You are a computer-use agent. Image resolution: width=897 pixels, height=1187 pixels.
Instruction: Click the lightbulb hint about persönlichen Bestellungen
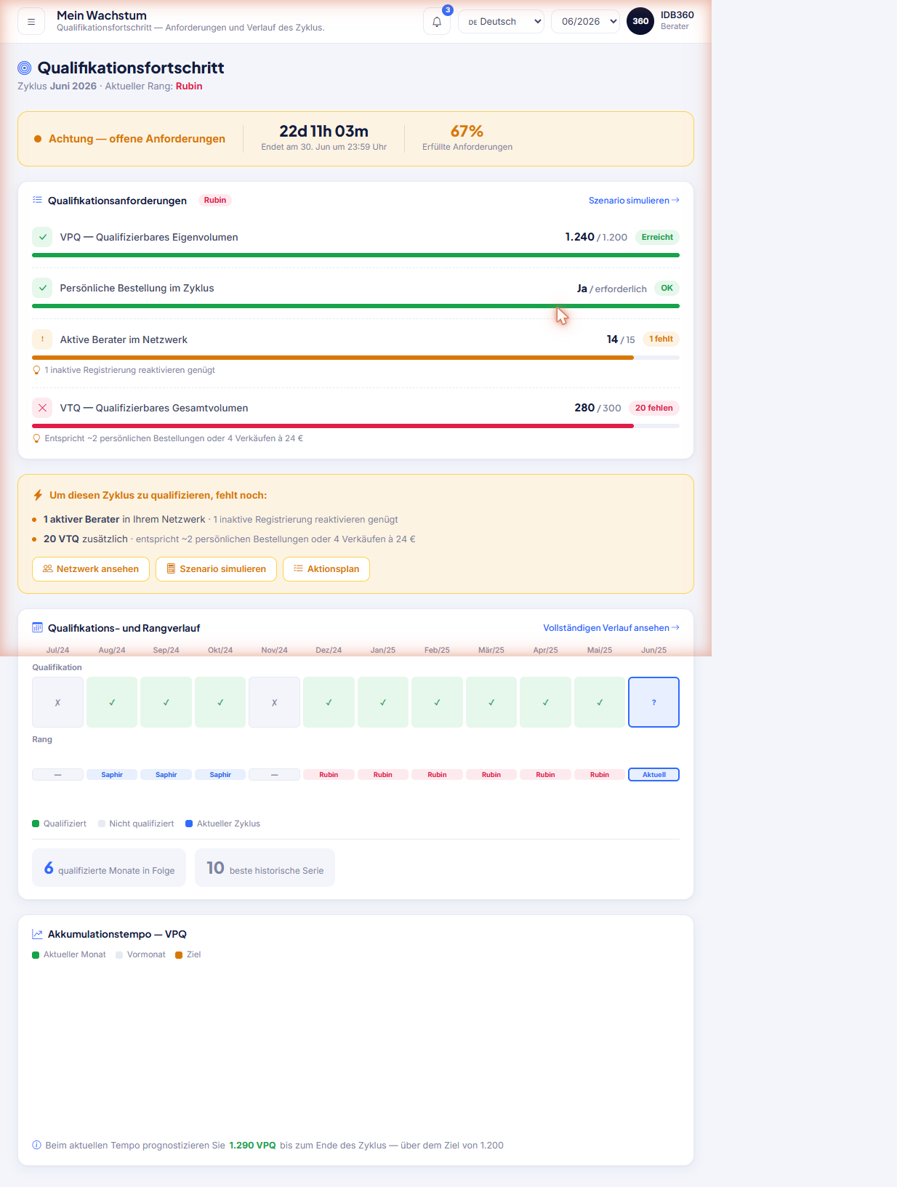click(167, 438)
